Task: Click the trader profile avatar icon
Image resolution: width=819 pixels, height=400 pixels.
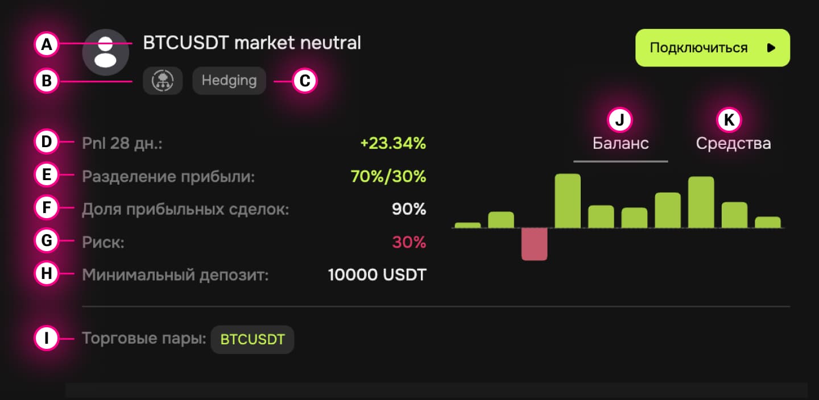Action: click(105, 52)
